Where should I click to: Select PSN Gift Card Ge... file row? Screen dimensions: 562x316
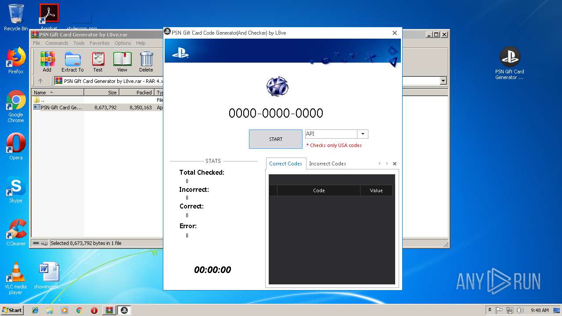(97, 108)
